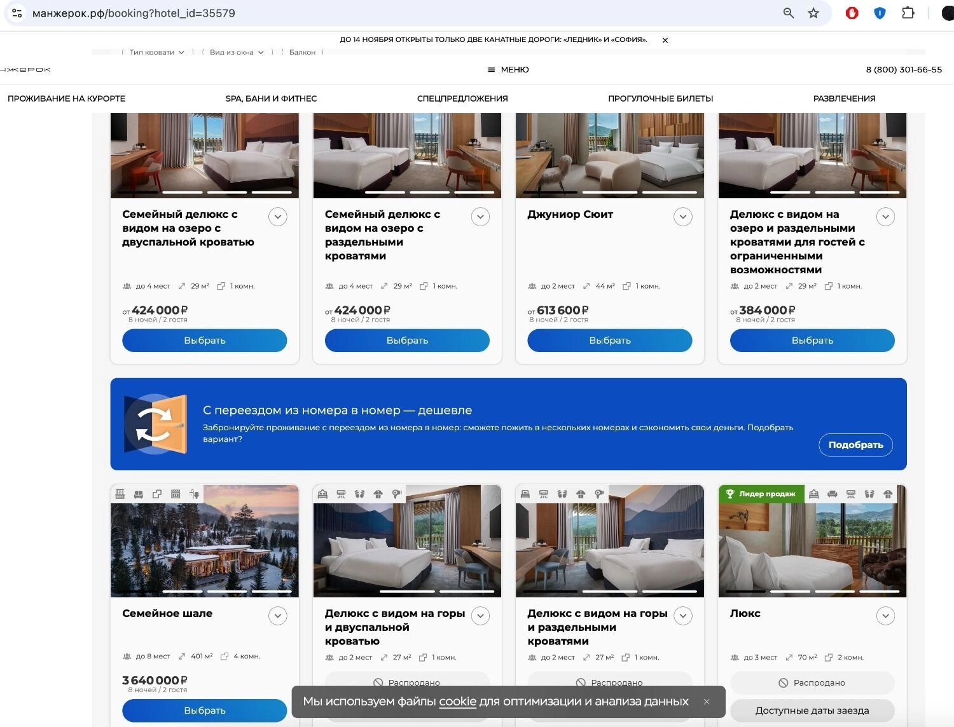Click the bookmark star icon in address bar

coord(813,13)
